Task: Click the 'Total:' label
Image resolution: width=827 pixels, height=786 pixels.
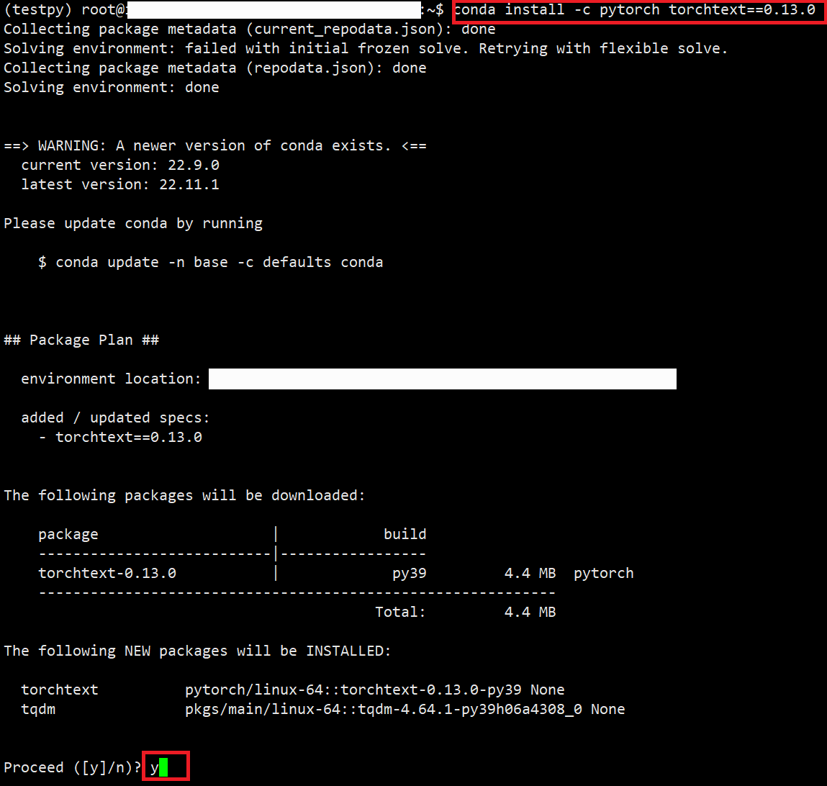Action: click(x=400, y=613)
